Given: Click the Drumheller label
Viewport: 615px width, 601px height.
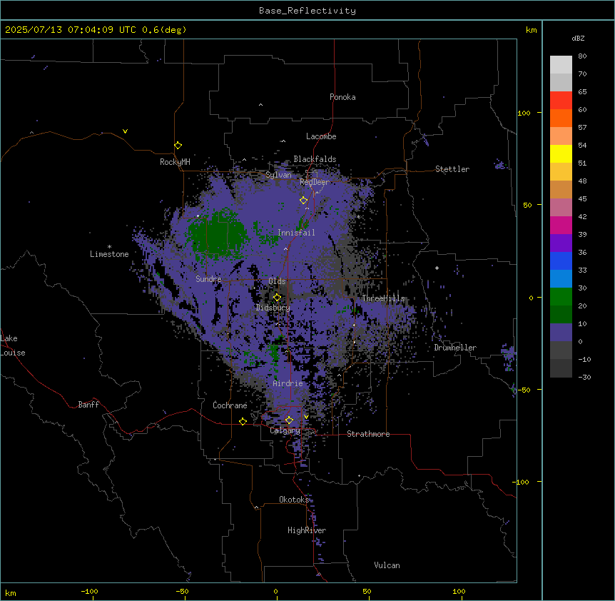Looking at the screenshot, I should (x=455, y=348).
